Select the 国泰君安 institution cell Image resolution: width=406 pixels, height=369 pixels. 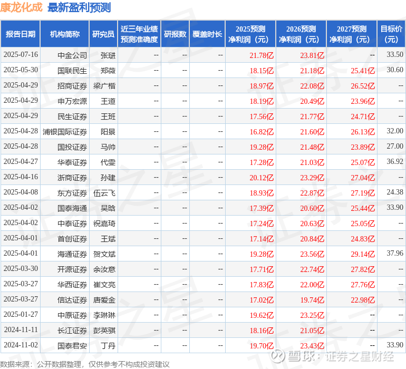point(65,345)
